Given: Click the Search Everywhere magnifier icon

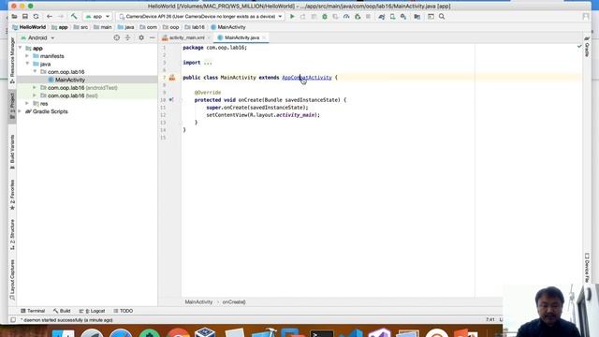Looking at the screenshot, I should click(442, 17).
